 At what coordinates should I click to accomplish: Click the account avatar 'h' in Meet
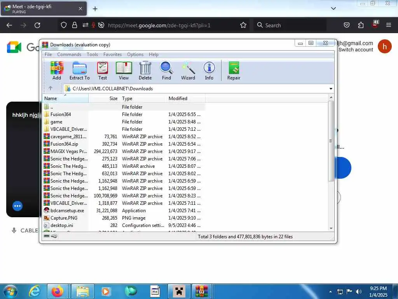click(384, 46)
